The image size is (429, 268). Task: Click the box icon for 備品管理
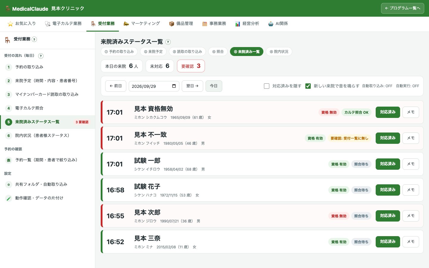click(x=171, y=24)
